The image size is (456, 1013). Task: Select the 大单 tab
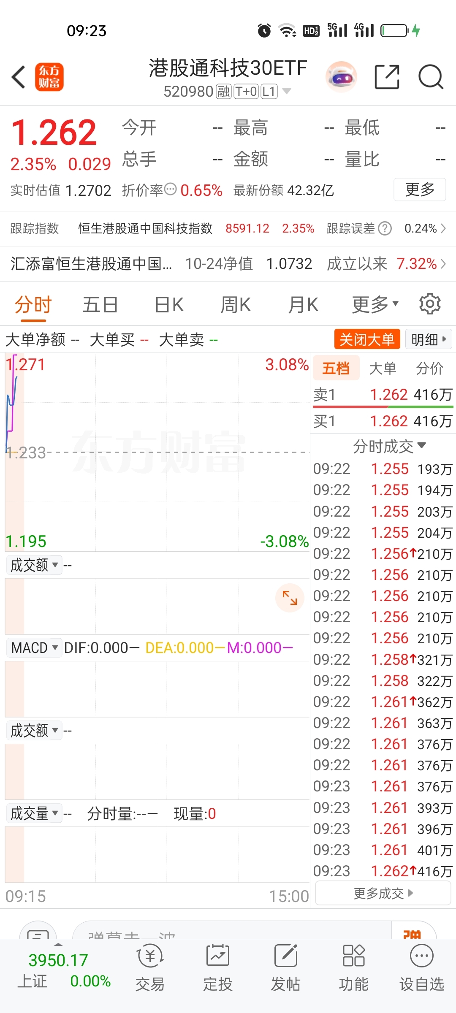[x=383, y=368]
